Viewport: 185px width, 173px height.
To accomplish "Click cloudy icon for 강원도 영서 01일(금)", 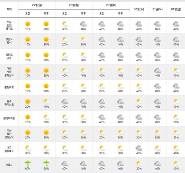I will pyautogui.click(x=176, y=39).
